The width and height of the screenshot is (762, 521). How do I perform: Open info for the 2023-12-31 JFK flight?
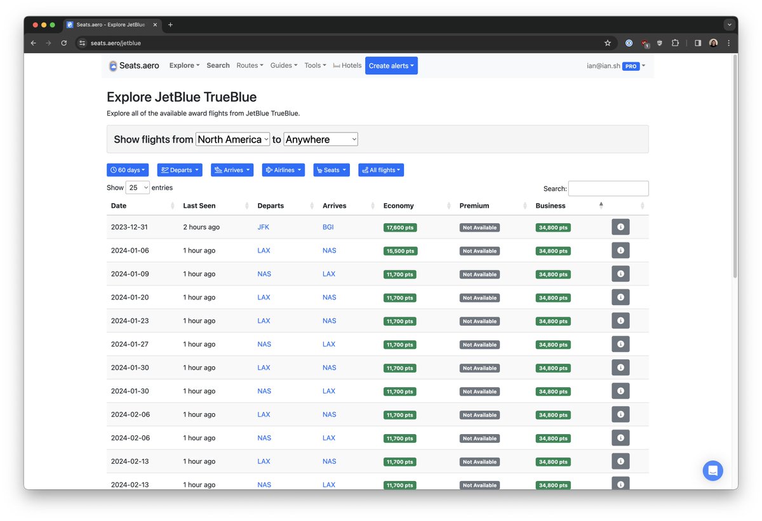[x=620, y=227]
